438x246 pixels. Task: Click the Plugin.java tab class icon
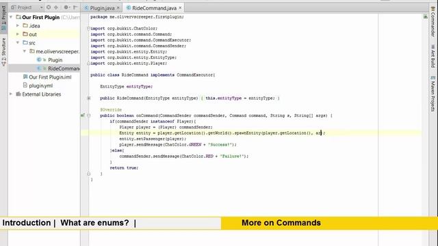click(x=87, y=8)
